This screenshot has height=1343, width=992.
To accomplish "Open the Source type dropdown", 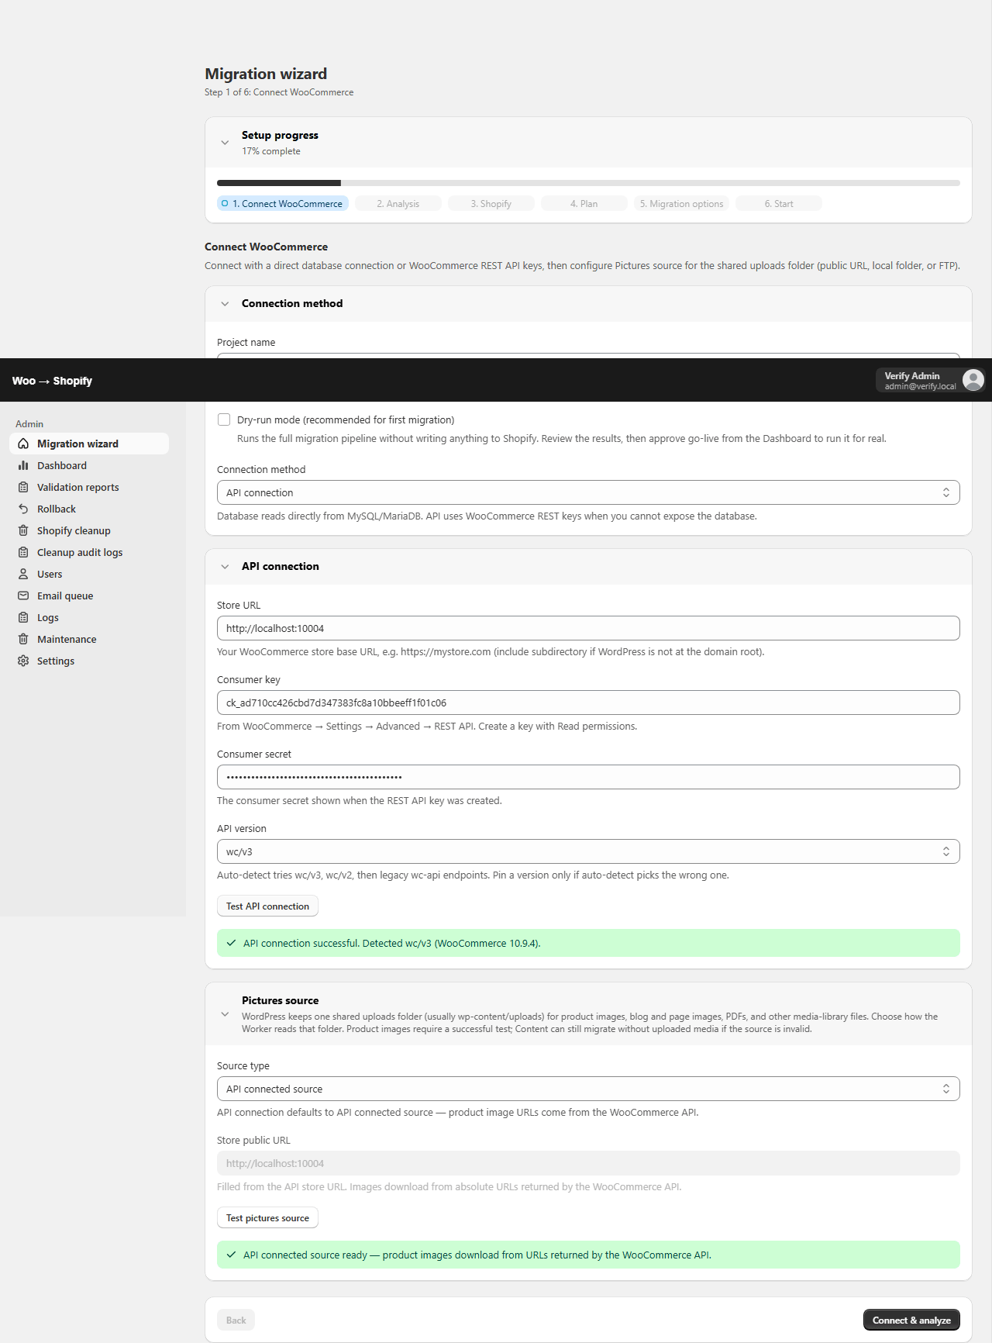I will [x=588, y=1089].
